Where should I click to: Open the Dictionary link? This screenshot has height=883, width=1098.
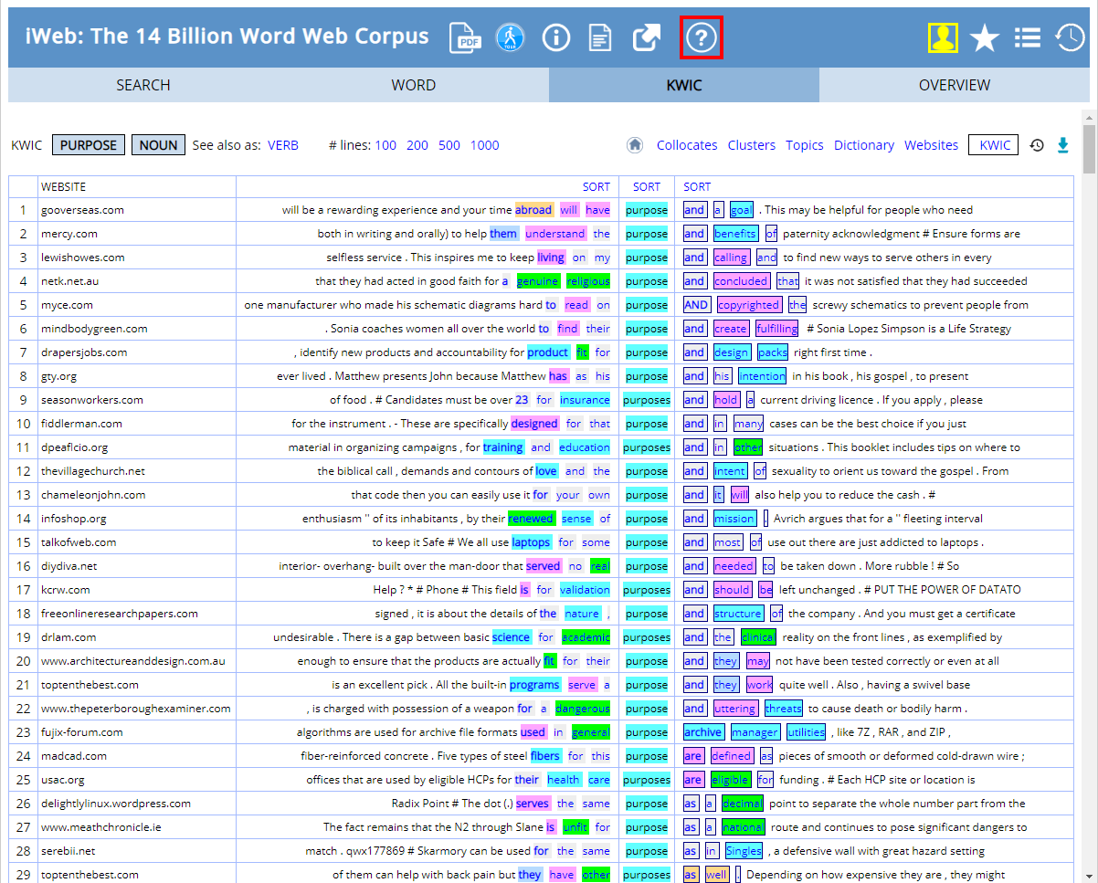pyautogui.click(x=864, y=145)
